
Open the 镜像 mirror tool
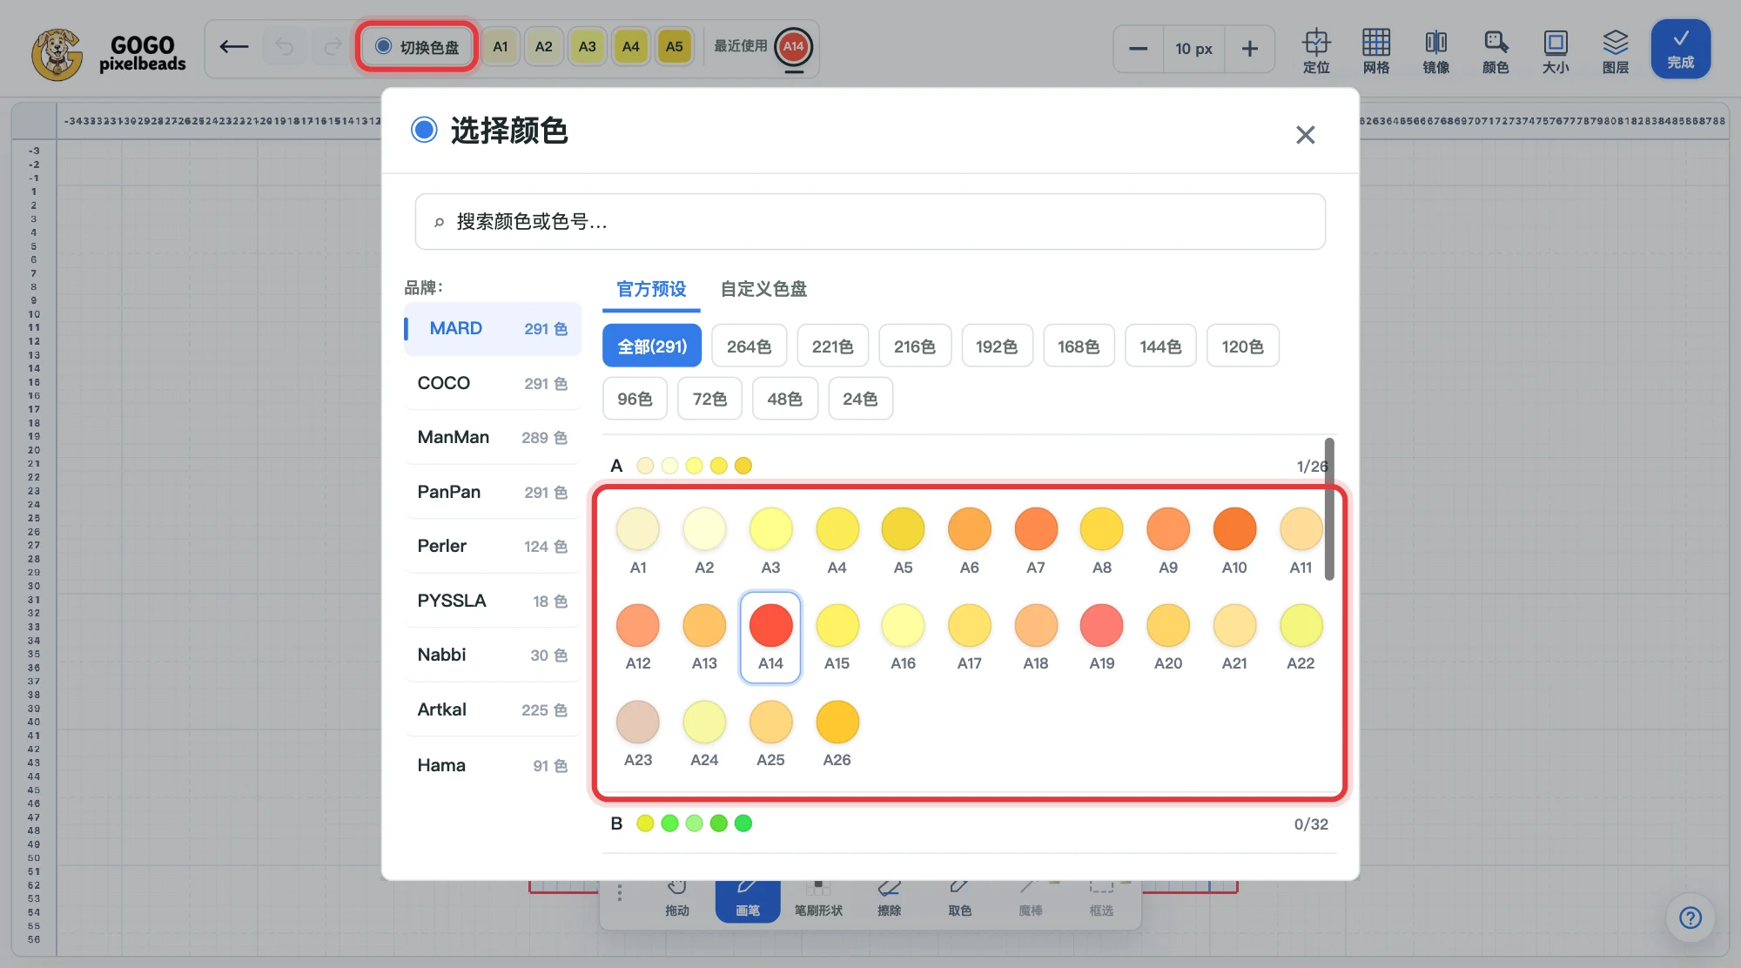[1435, 50]
